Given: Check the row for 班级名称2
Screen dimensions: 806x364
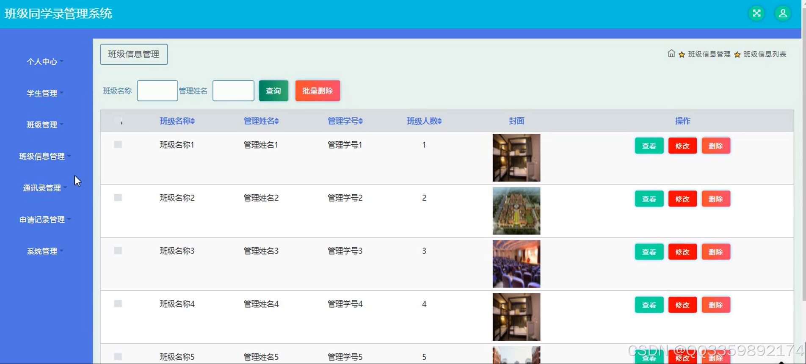Looking at the screenshot, I should [118, 198].
